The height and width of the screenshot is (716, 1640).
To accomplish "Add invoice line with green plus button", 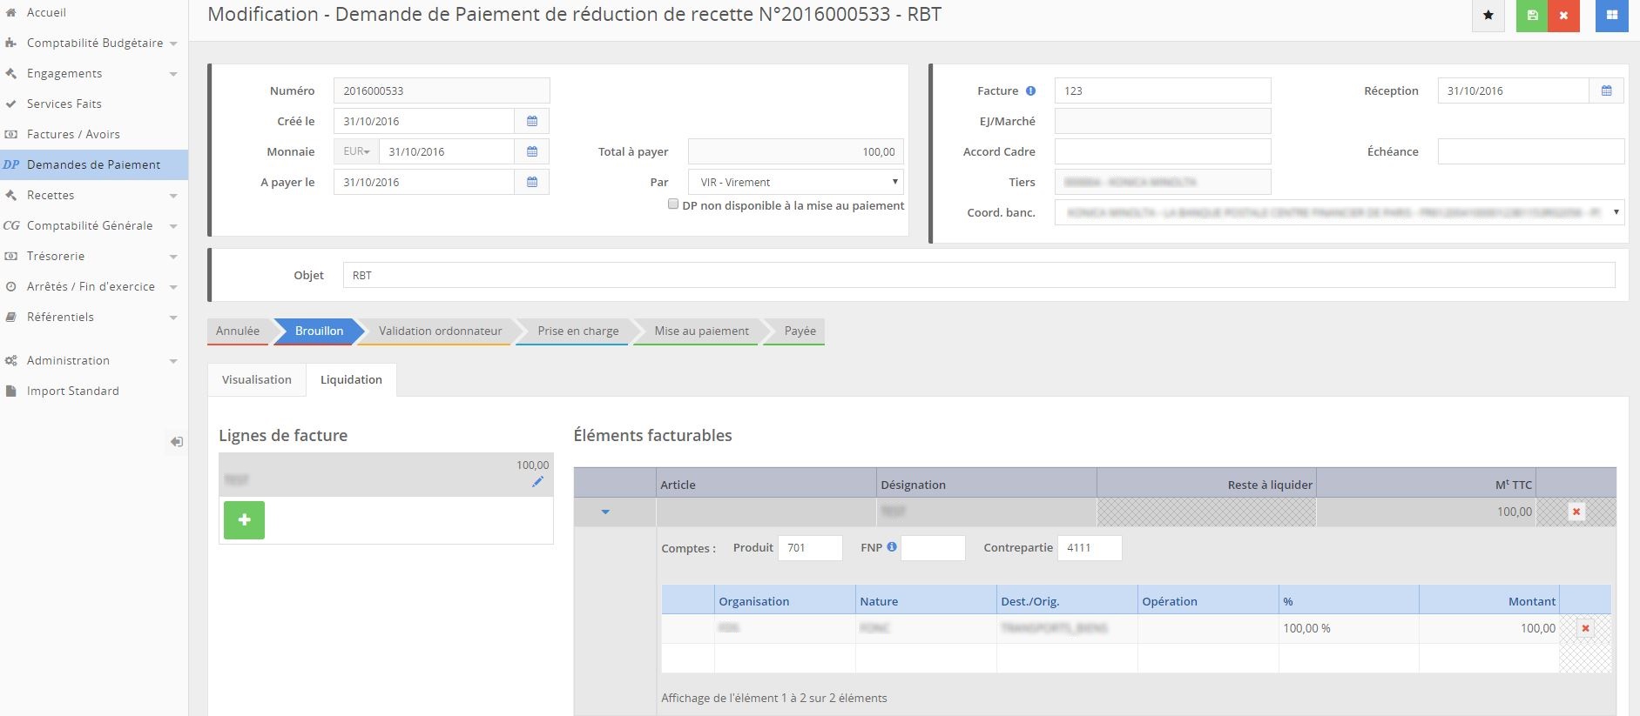I will [x=244, y=520].
